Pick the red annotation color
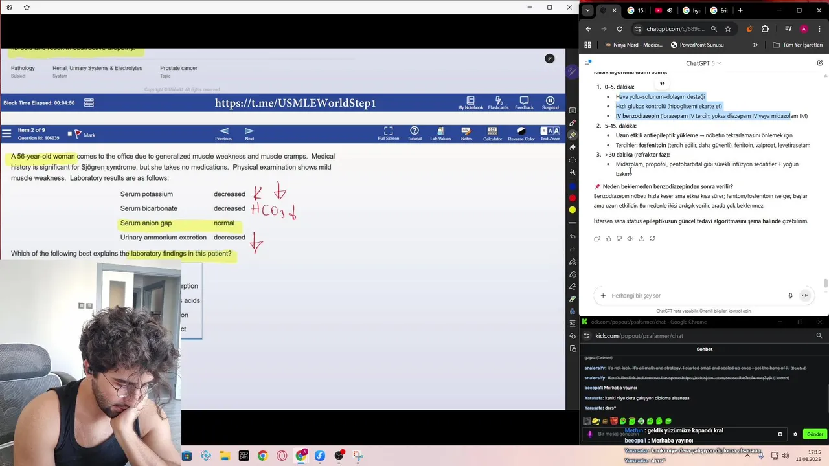 pyautogui.click(x=573, y=198)
